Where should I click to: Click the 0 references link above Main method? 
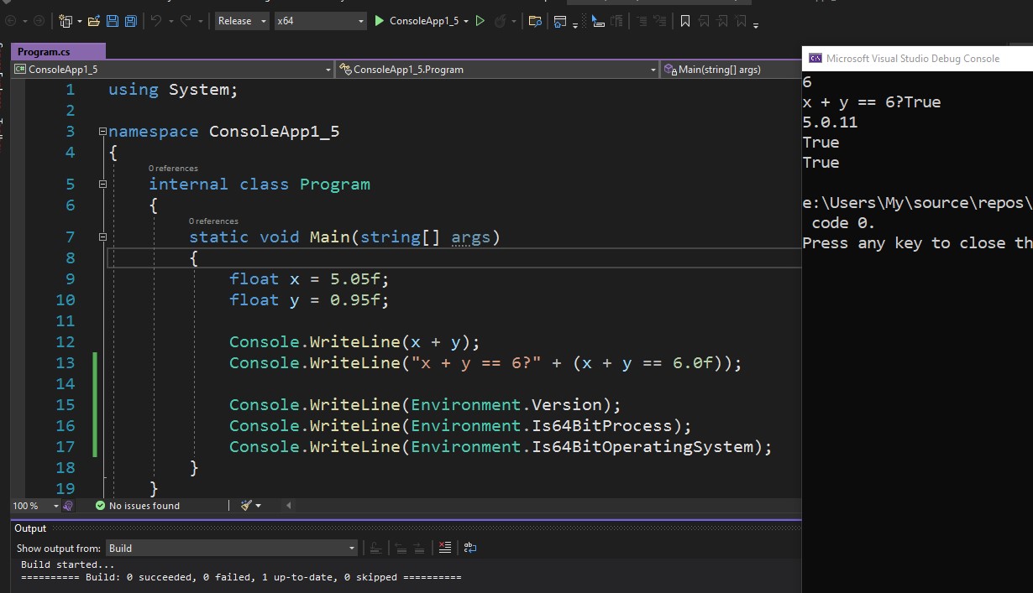tap(213, 221)
